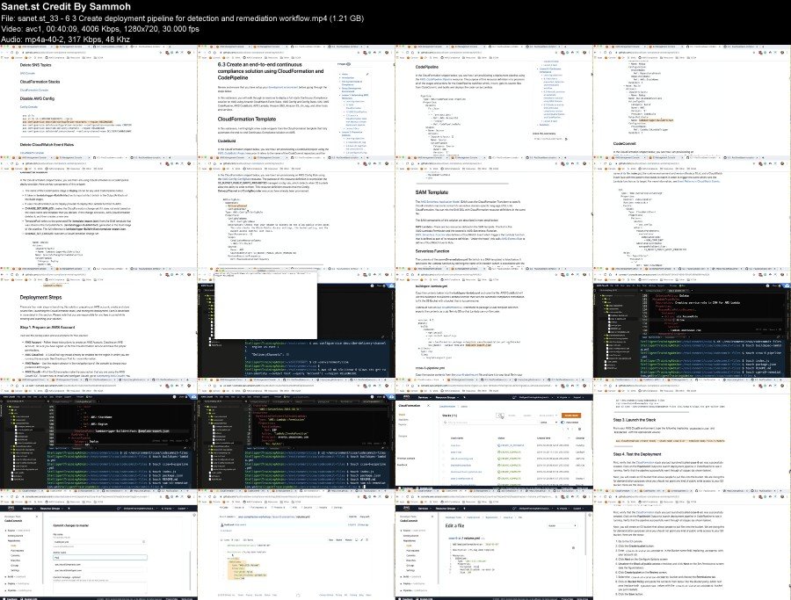Click the "Deployment Steps" heading

click(40, 298)
